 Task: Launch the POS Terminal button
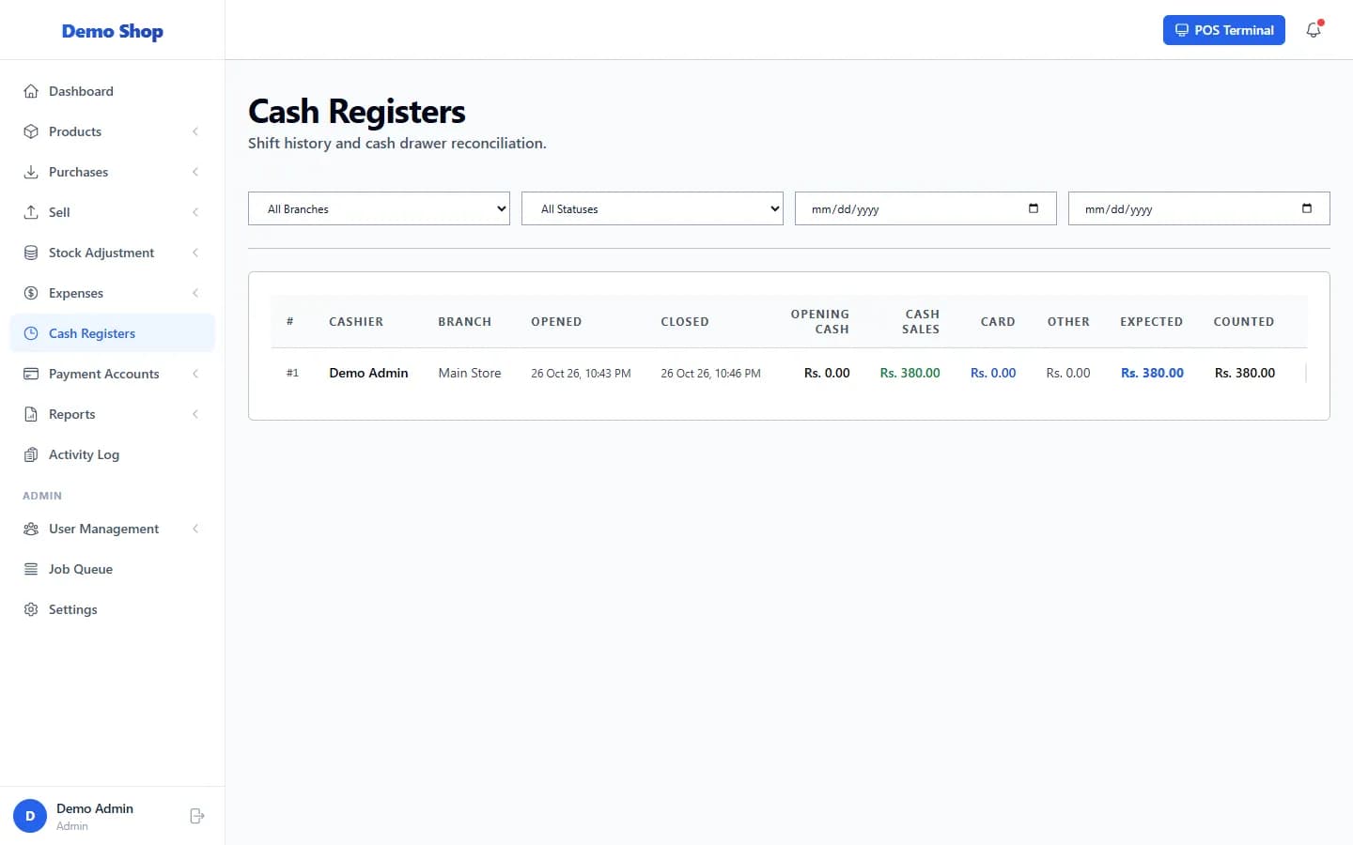pyautogui.click(x=1223, y=30)
